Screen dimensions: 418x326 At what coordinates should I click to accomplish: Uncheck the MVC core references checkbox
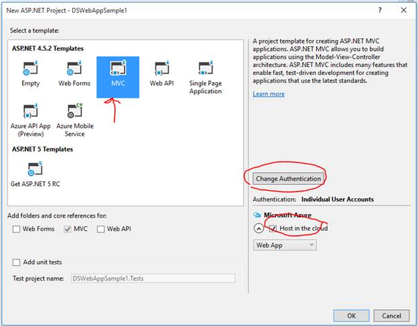(x=68, y=229)
